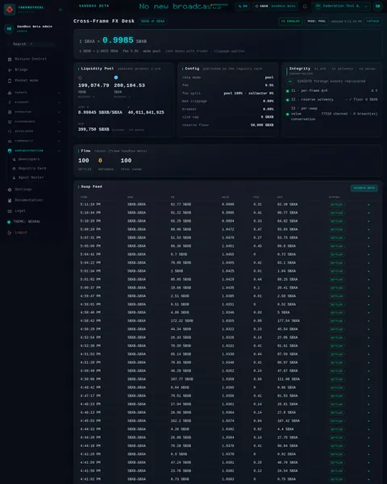The image size is (387, 484).
Task: Focus the sidebar Search field
Action: coord(31,44)
